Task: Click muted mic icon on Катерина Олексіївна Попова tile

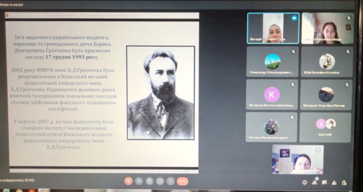Action: (347, 85)
